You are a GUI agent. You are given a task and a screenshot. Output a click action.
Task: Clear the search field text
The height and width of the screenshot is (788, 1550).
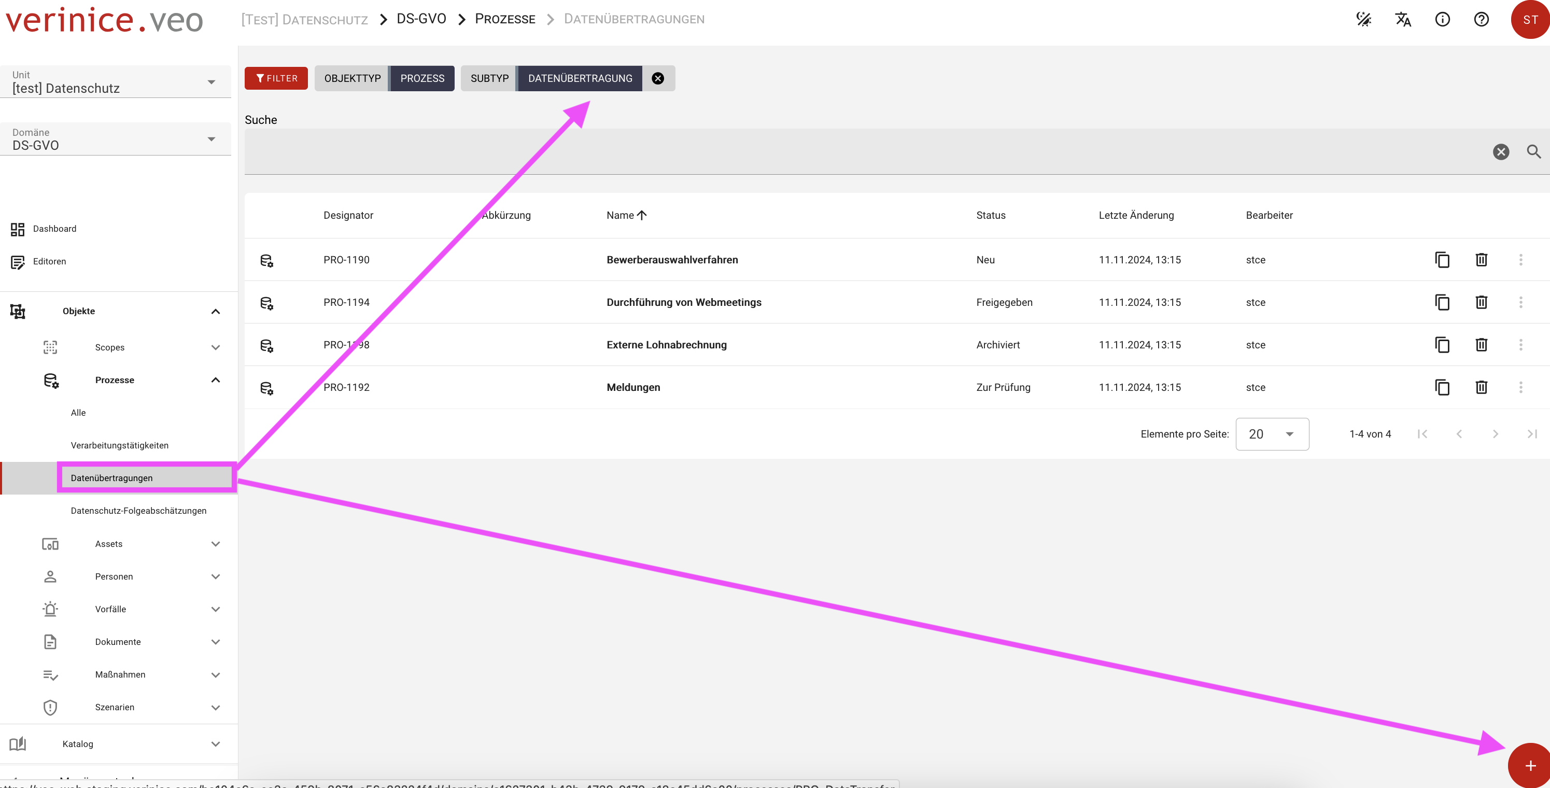click(1501, 151)
